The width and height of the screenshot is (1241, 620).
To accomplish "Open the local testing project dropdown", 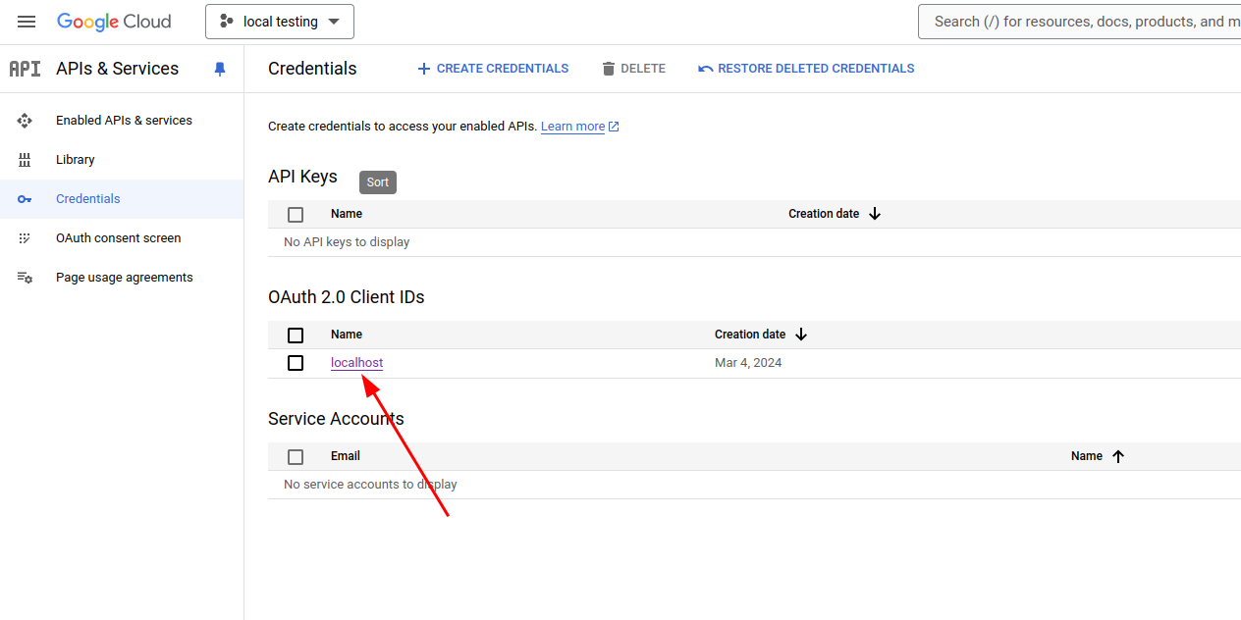I will coord(280,22).
